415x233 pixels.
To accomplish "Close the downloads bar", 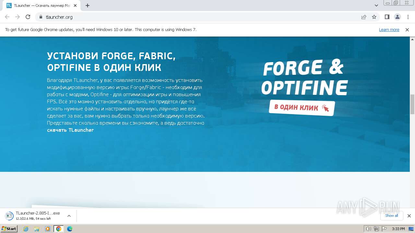I will coord(409,216).
